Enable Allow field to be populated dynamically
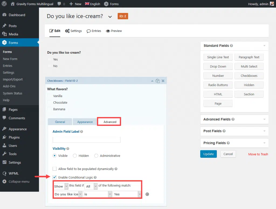276x209 pixels. click(54, 169)
